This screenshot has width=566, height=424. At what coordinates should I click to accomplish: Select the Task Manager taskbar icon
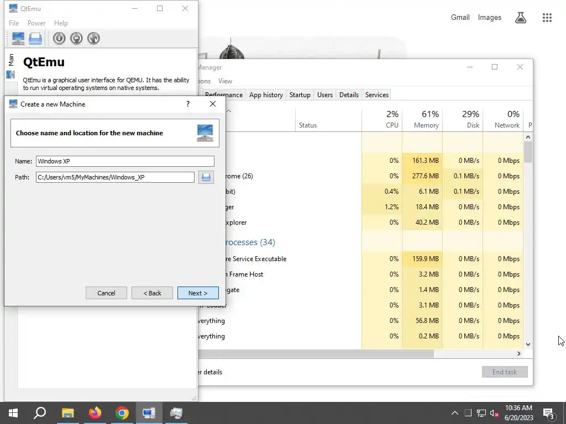(176, 413)
